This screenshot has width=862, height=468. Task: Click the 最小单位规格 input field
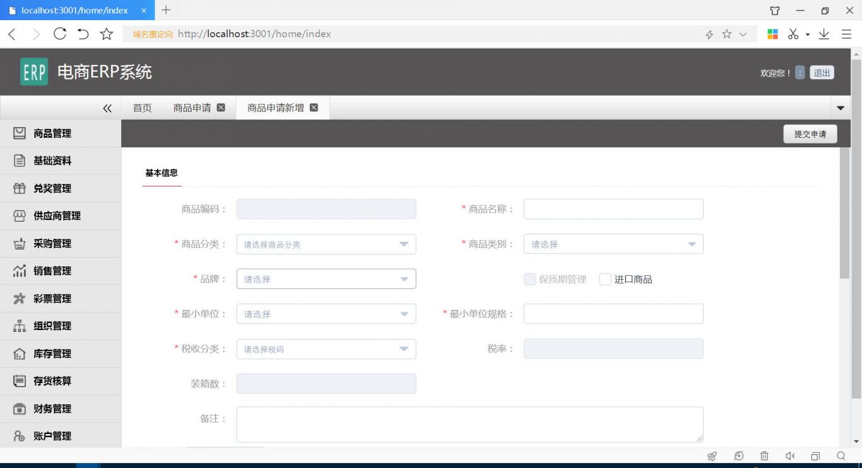tap(613, 314)
